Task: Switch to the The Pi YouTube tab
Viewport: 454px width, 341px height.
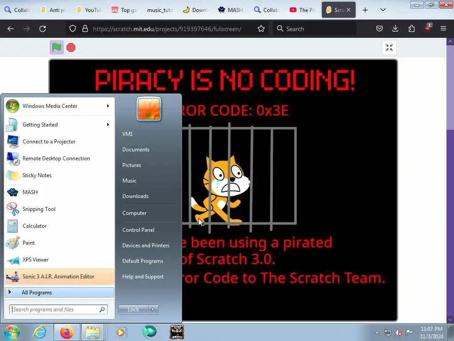Action: 303,10
